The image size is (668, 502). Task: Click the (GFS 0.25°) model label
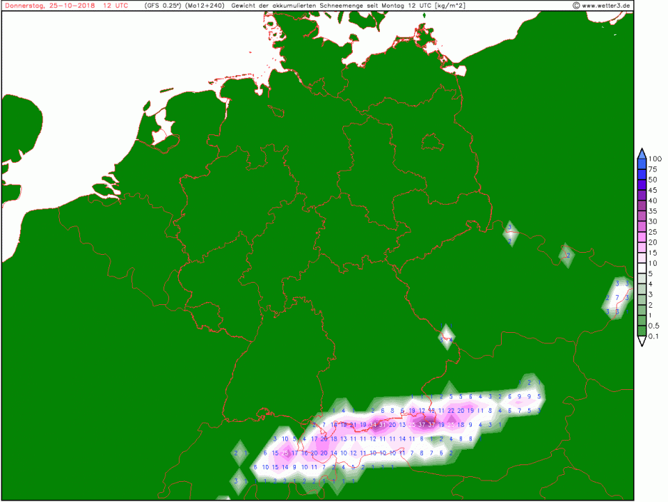tap(161, 6)
